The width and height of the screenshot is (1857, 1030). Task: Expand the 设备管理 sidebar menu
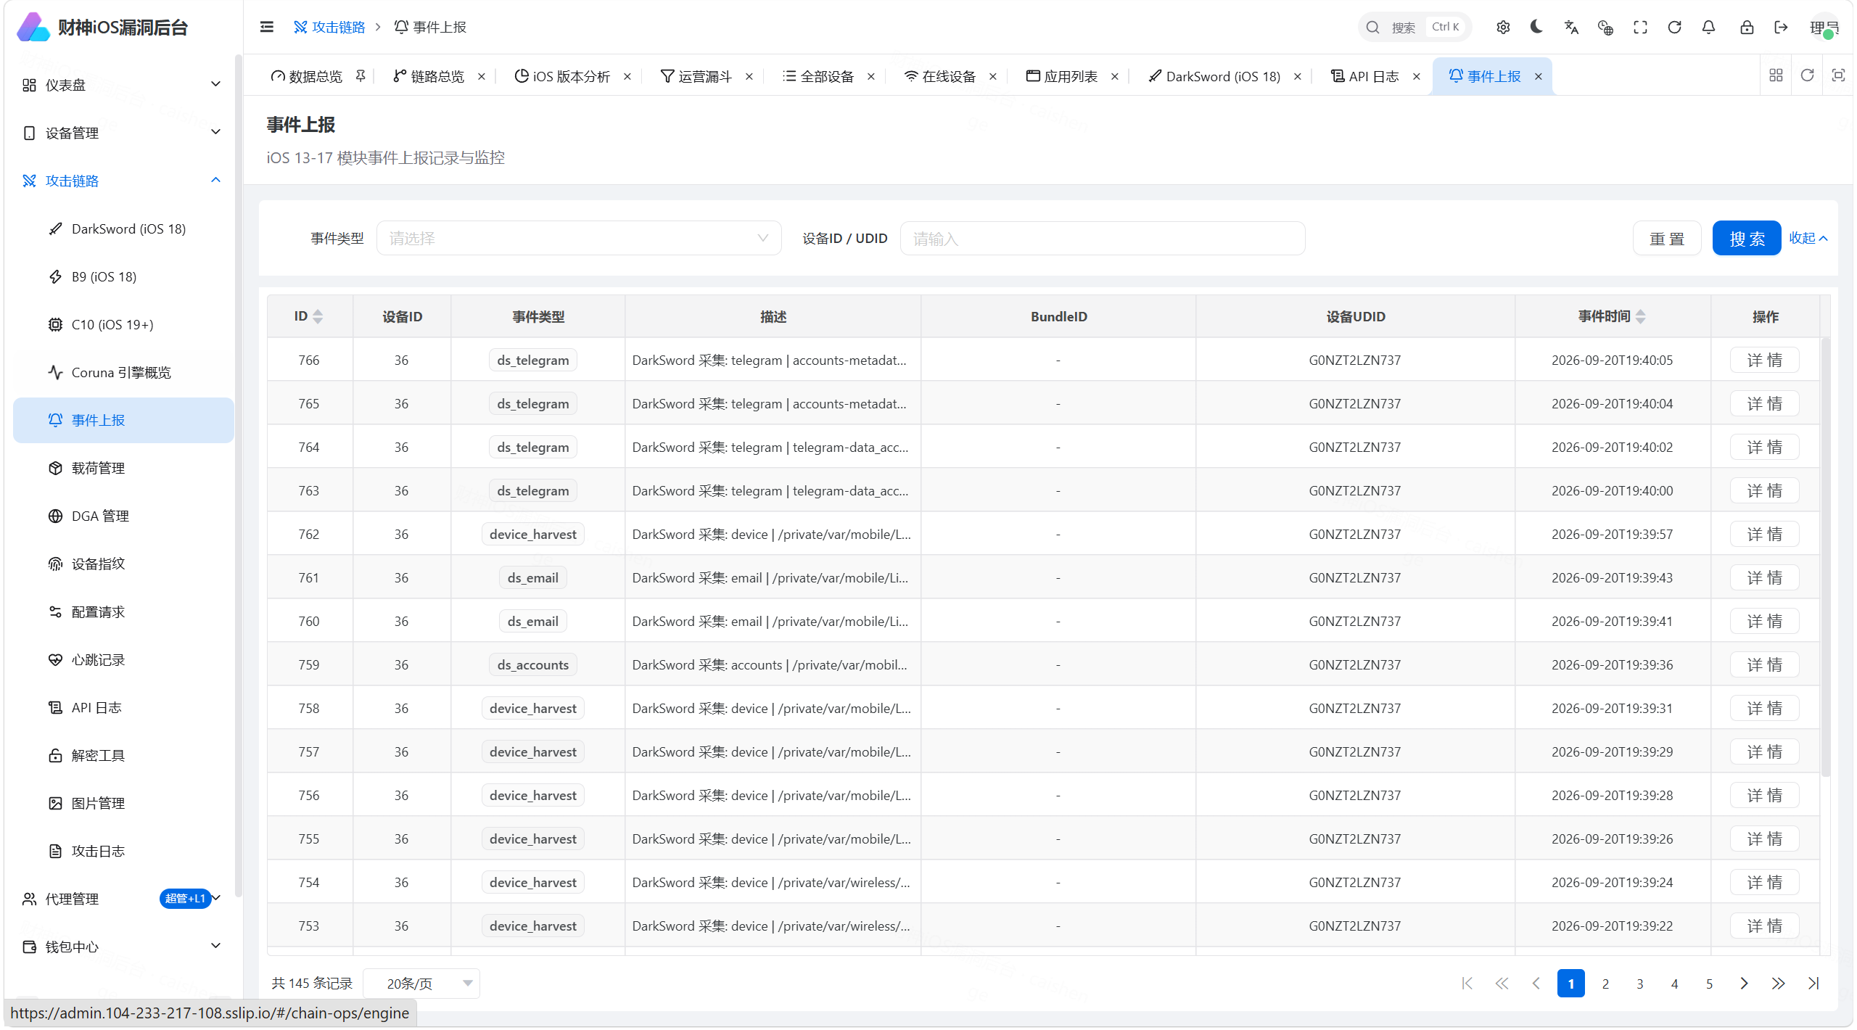tap(122, 133)
